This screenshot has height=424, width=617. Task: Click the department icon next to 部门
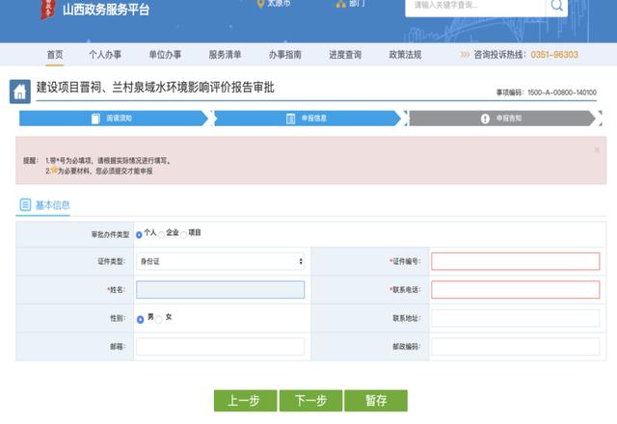click(340, 4)
